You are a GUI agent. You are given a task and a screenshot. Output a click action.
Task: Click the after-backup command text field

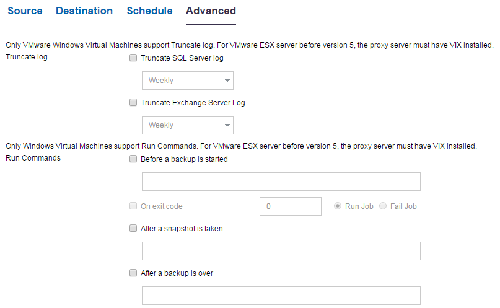click(x=281, y=295)
